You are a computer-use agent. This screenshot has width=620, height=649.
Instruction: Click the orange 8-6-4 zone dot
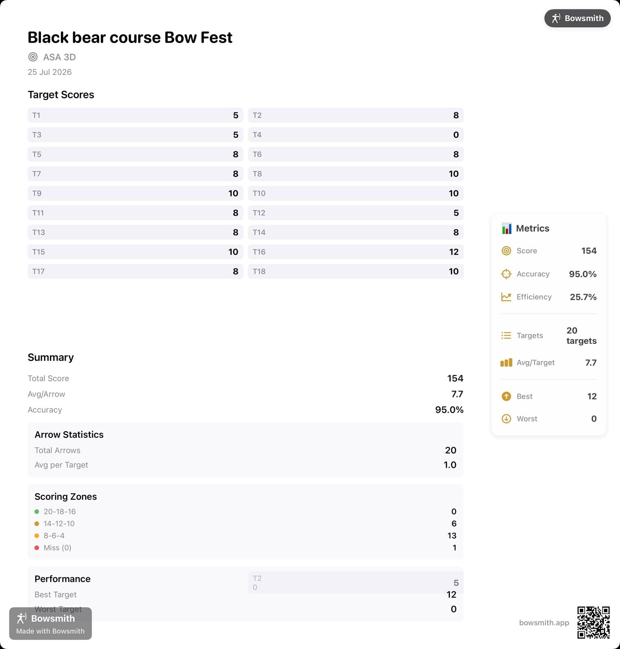pyautogui.click(x=37, y=536)
